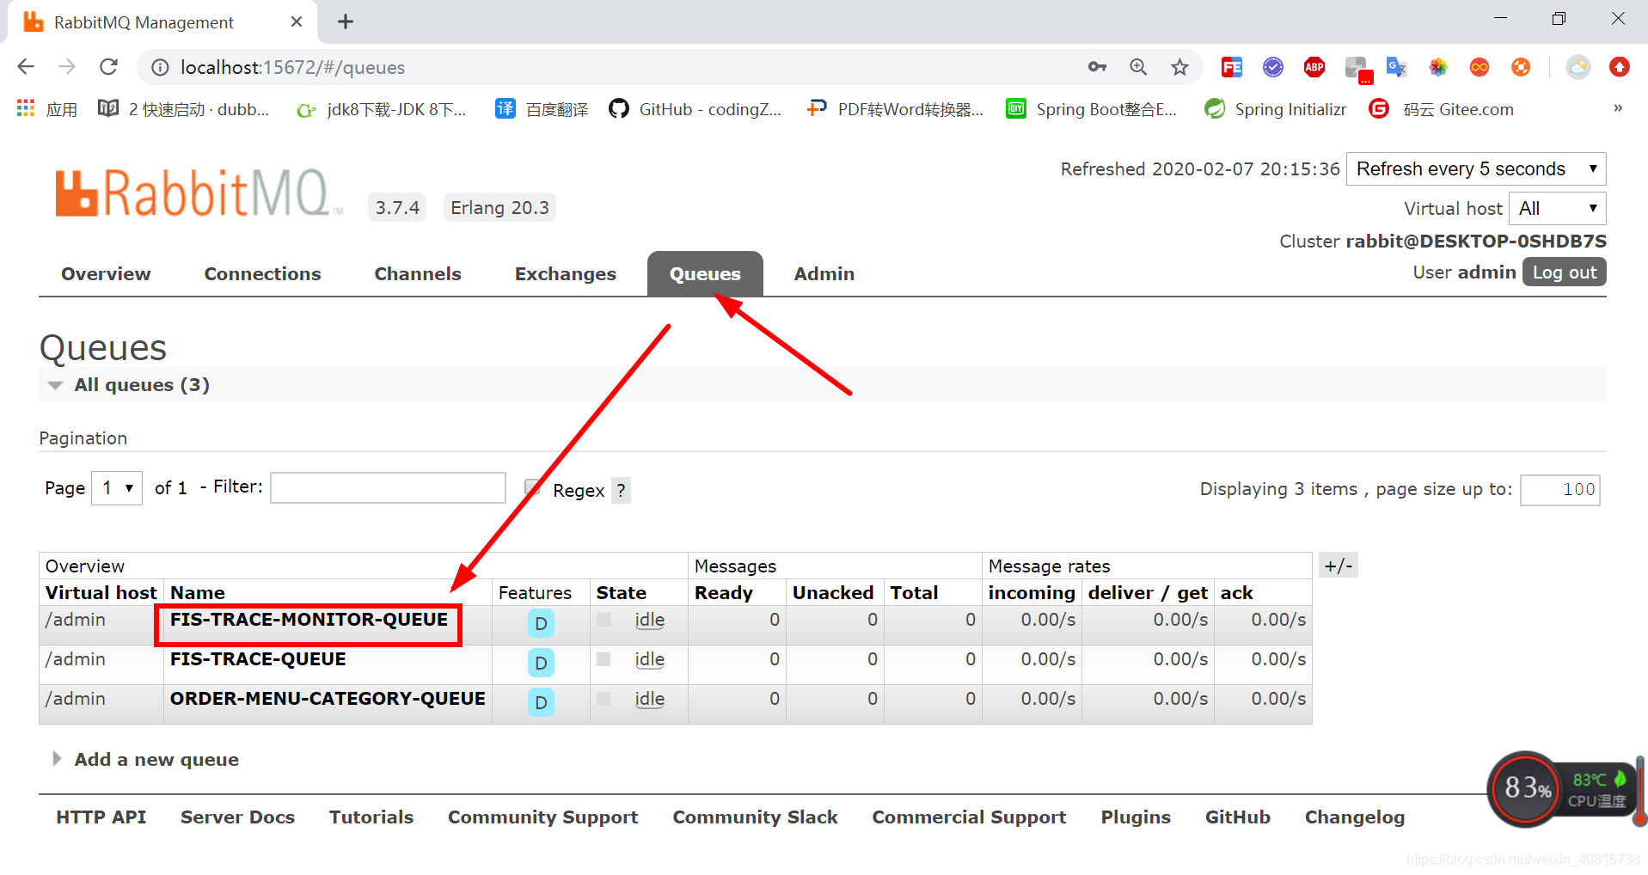Expand the Add a new queue section

[146, 760]
